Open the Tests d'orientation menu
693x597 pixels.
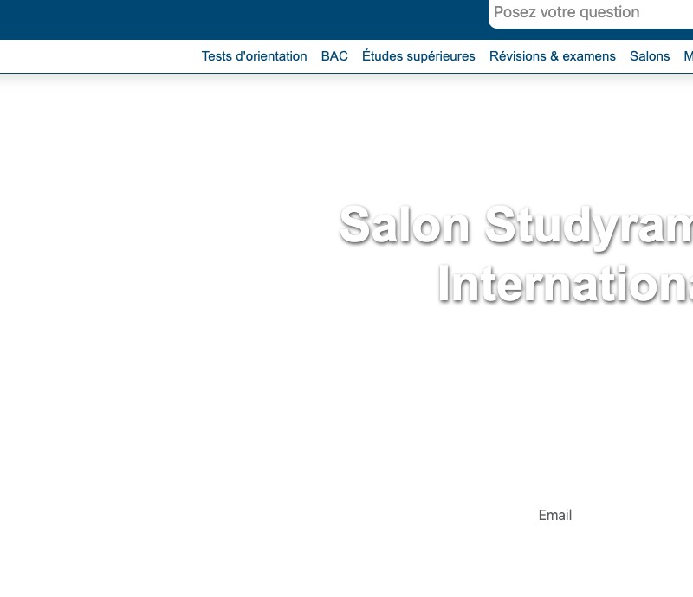tap(254, 56)
